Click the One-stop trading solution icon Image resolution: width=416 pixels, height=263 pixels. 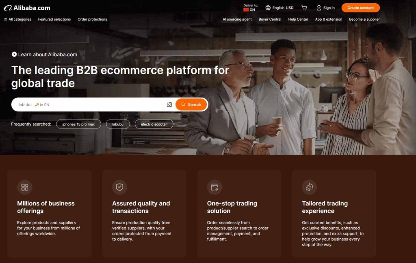click(214, 187)
